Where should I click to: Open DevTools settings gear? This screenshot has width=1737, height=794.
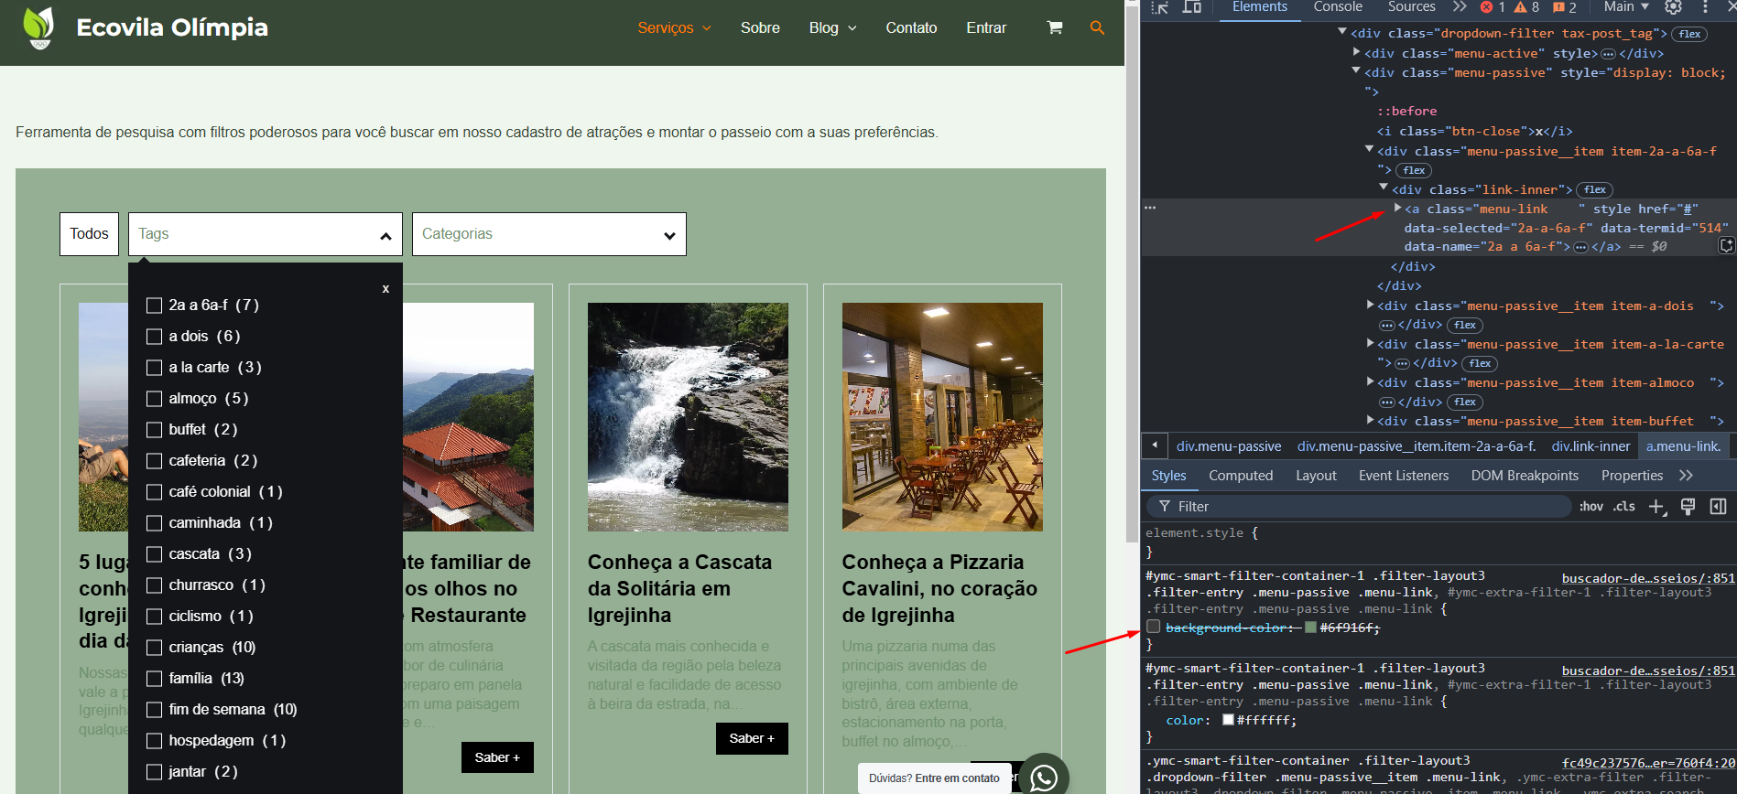1673,7
